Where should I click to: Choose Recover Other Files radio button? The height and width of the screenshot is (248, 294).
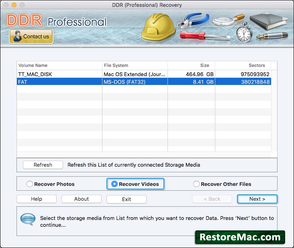[x=196, y=184]
